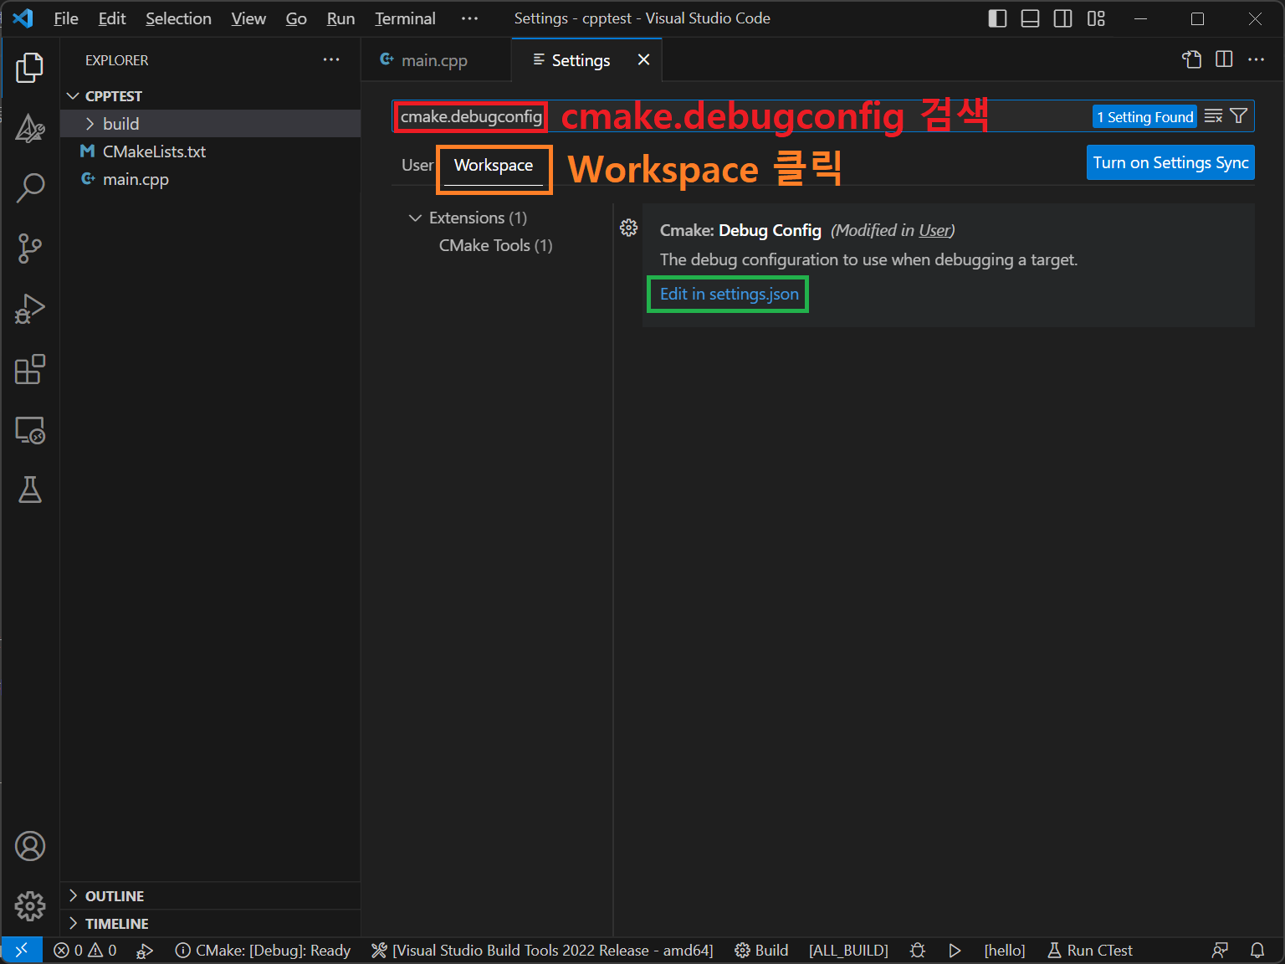Screen dimensions: 1285x964
Task: Open Run and Debug view
Action: point(30,309)
